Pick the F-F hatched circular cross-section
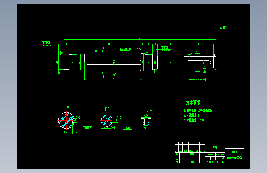 (107, 120)
